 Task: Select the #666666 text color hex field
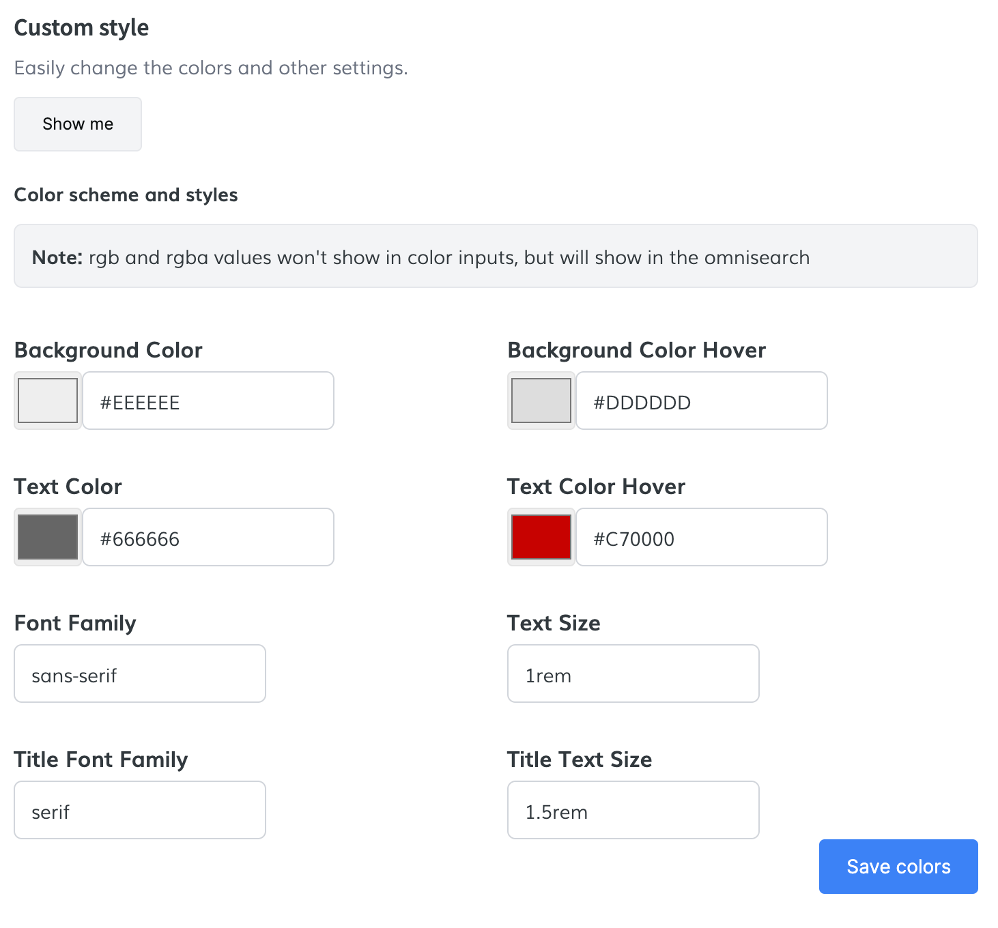pyautogui.click(x=208, y=538)
